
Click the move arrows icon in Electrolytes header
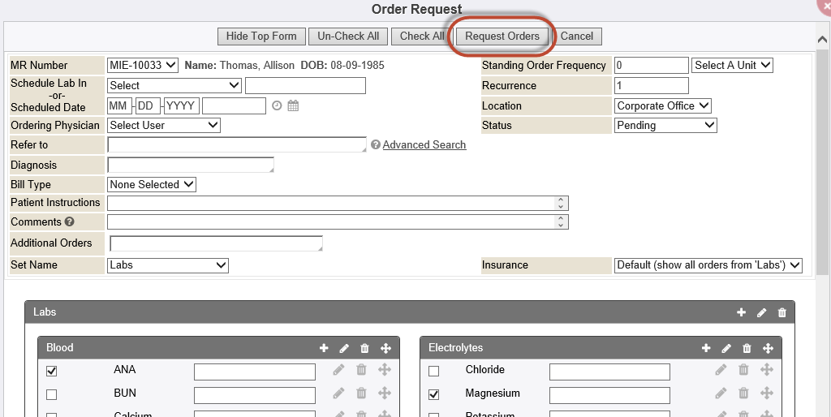[x=768, y=348]
